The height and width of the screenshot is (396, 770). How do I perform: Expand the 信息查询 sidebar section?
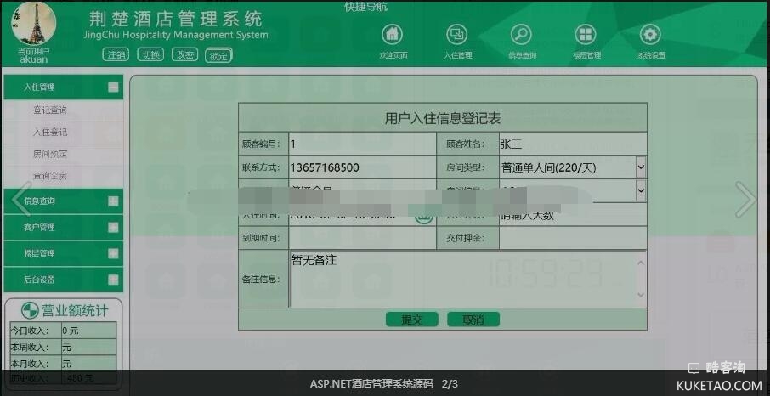click(x=113, y=201)
